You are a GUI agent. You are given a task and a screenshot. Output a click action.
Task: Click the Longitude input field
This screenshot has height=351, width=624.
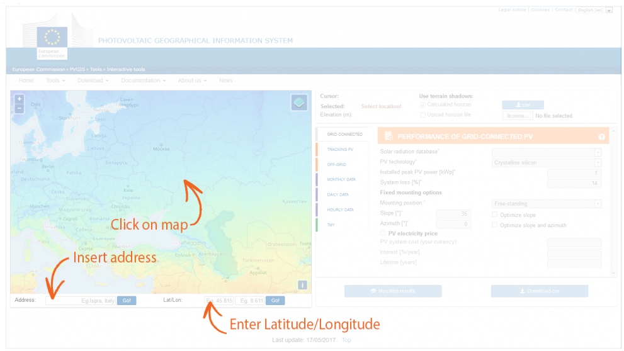249,301
